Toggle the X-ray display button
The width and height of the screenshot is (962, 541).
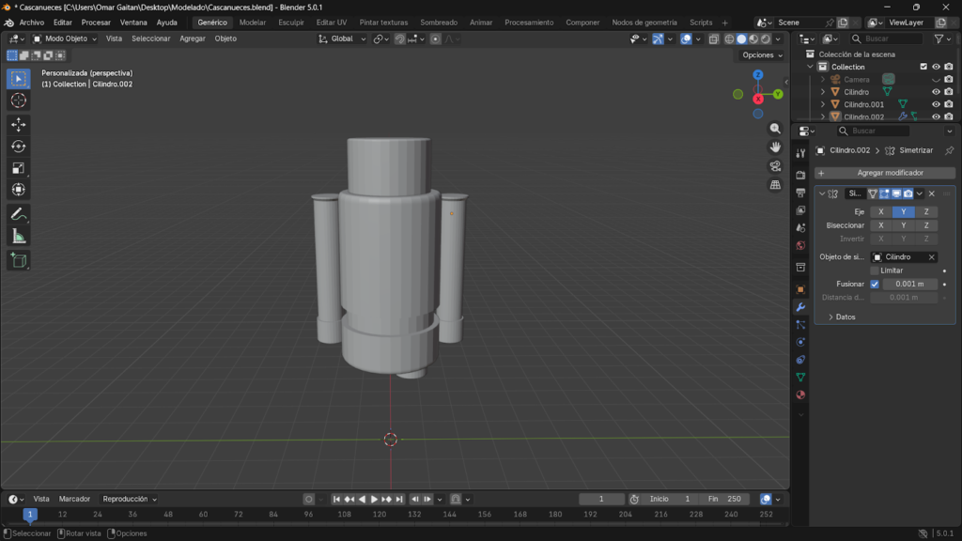(713, 39)
